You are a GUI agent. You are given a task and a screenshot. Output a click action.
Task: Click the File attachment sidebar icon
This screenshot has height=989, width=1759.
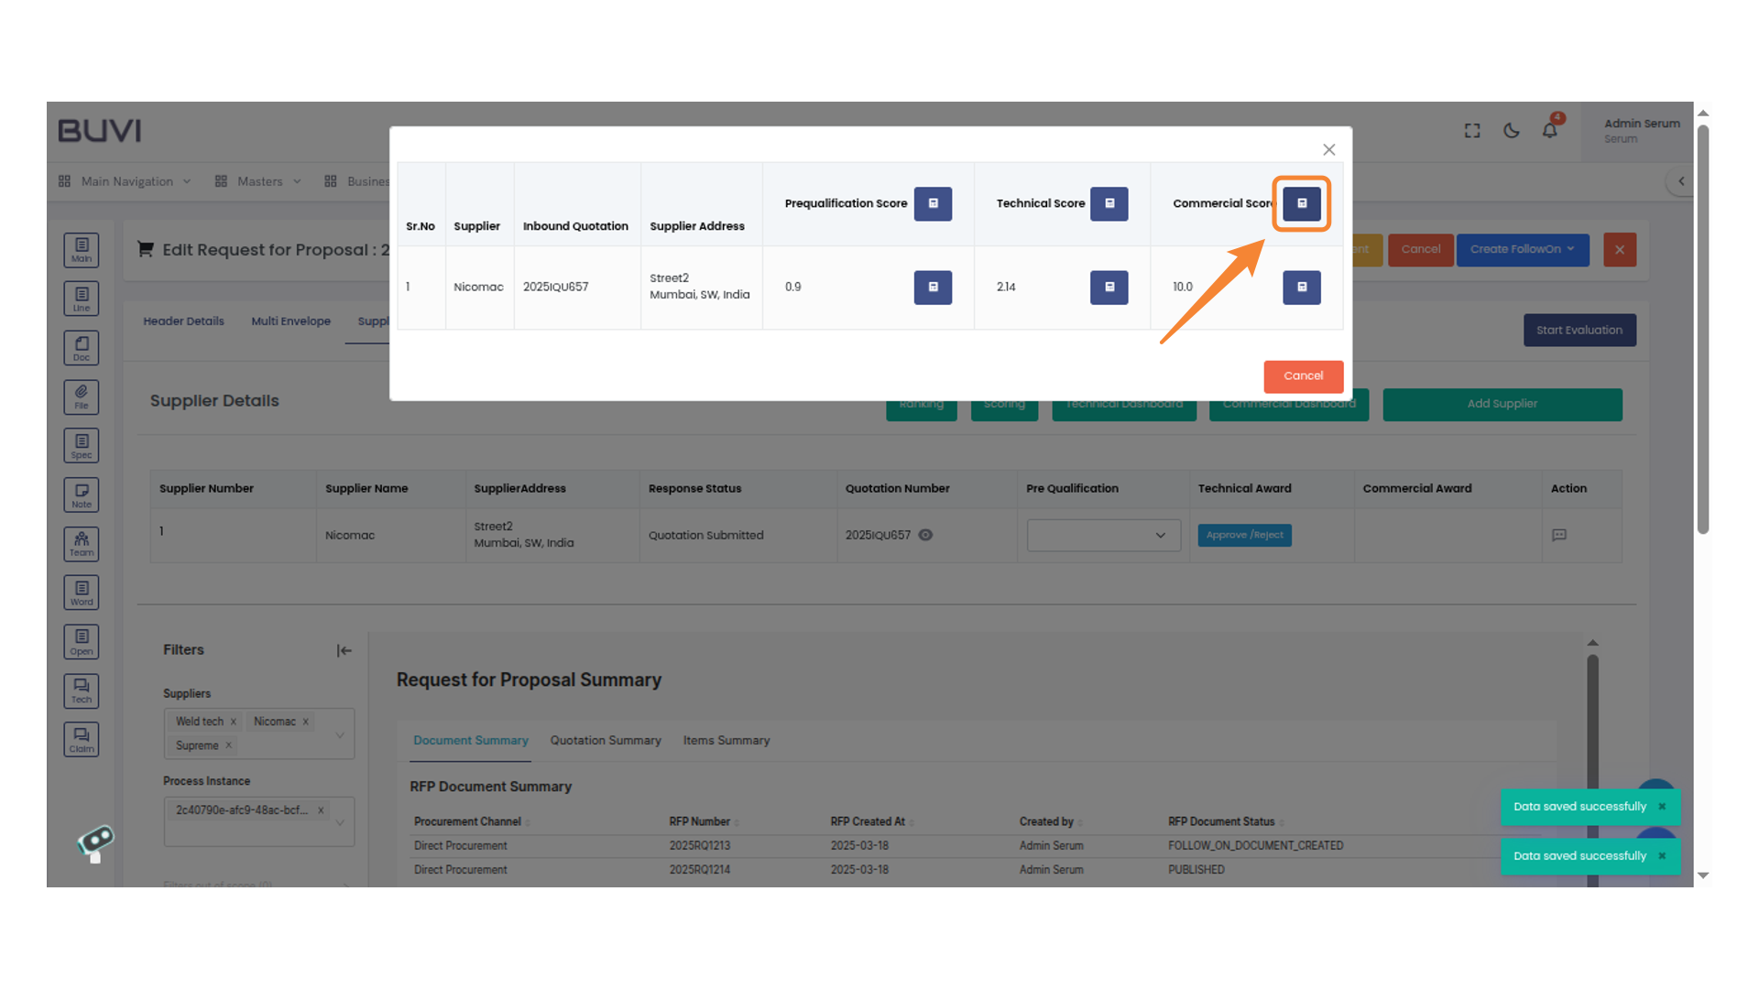[x=81, y=397]
